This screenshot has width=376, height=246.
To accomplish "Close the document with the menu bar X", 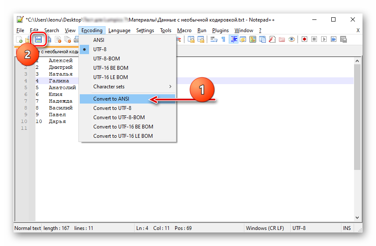I will 358,30.
